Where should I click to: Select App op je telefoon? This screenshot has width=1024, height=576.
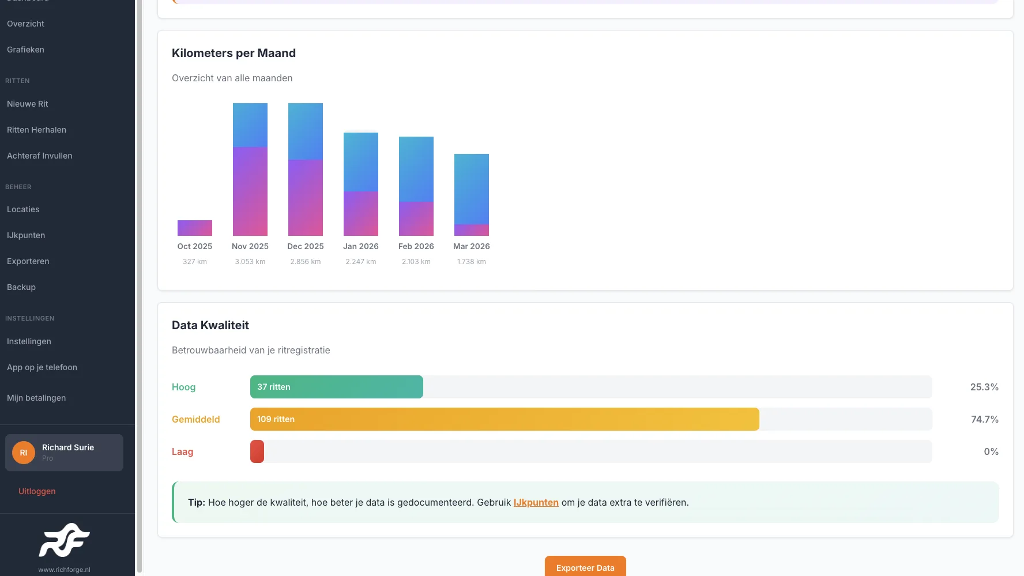tap(42, 367)
